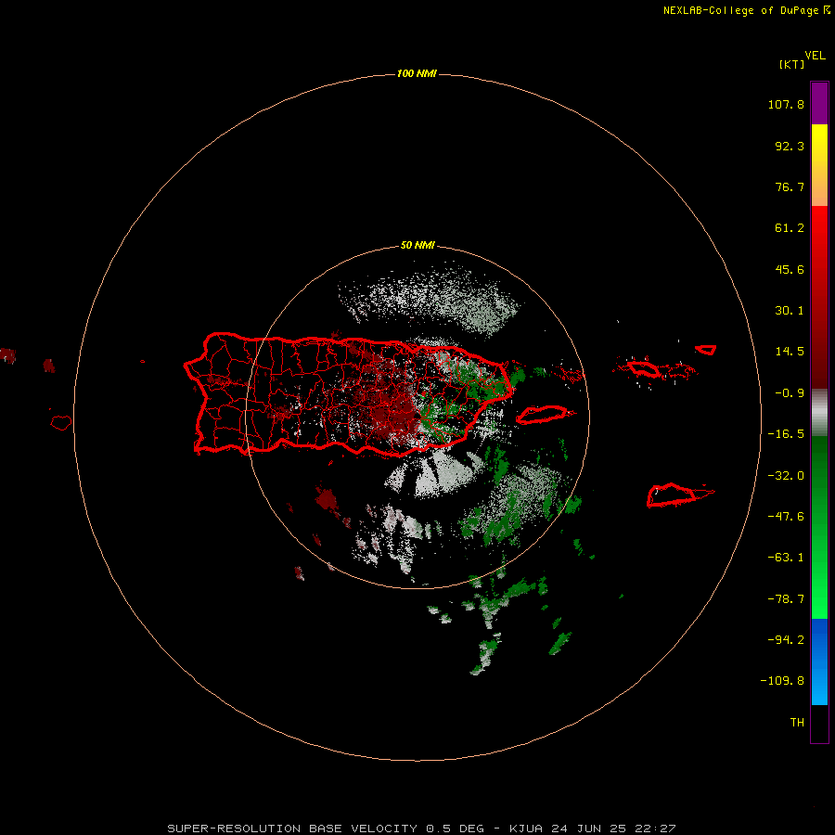Viewport: 835px width, 835px height.
Task: Click the TH label on the legend
Action: 797,723
